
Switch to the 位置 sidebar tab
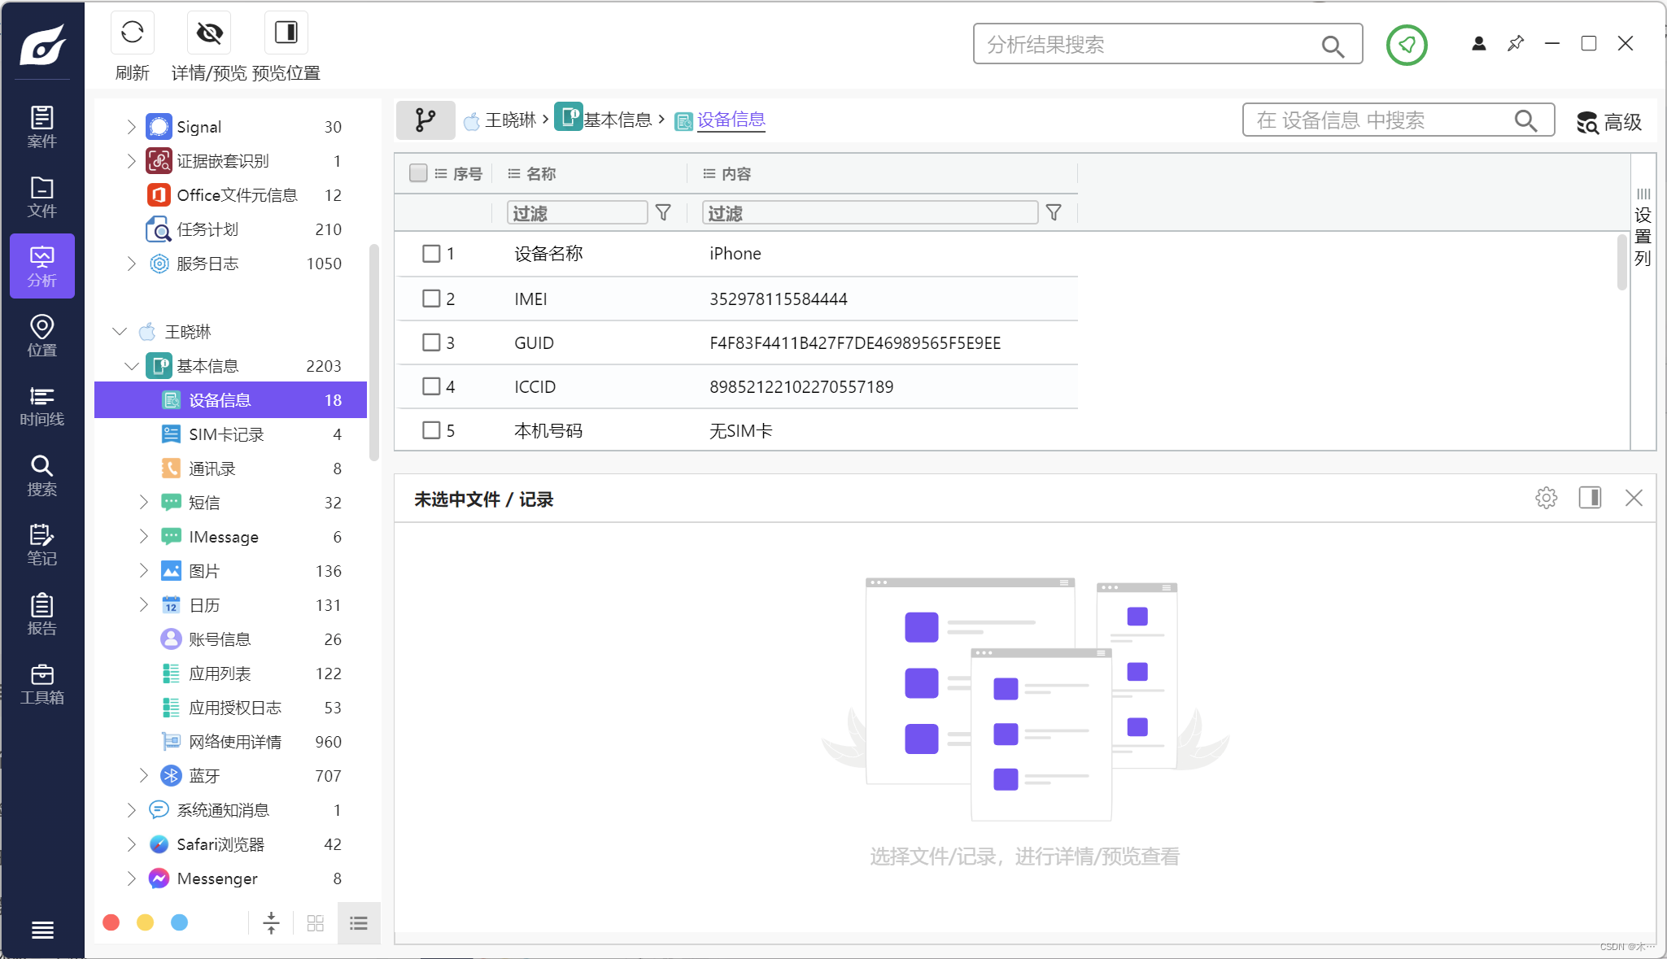click(x=41, y=336)
